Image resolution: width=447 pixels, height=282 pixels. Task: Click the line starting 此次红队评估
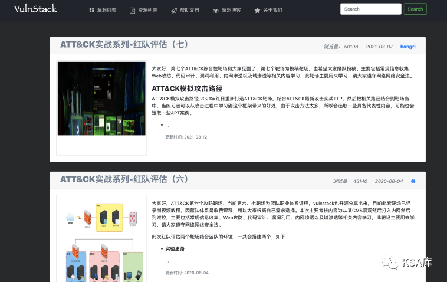(x=218, y=237)
